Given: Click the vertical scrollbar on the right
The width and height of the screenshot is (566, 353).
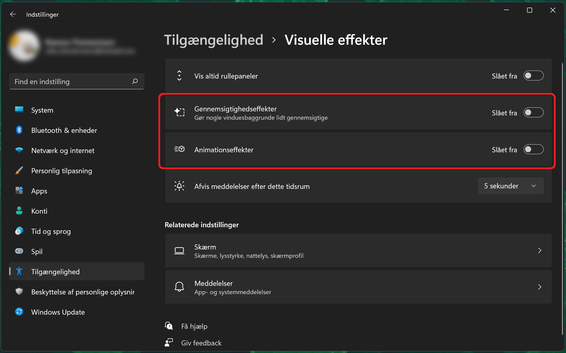Looking at the screenshot, I should pyautogui.click(x=562, y=199).
